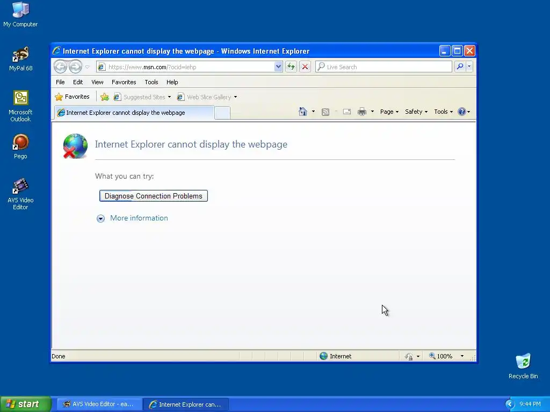Click the Internet Explorer taskbar item
Viewport: 550px width, 412px height.
pos(186,404)
